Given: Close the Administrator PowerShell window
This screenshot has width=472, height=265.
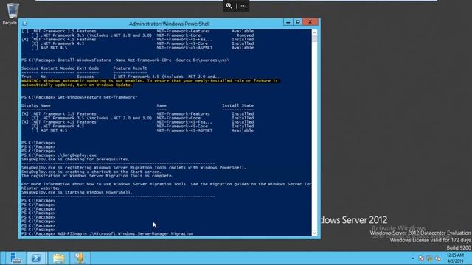Looking at the screenshot, I should [310, 22].
